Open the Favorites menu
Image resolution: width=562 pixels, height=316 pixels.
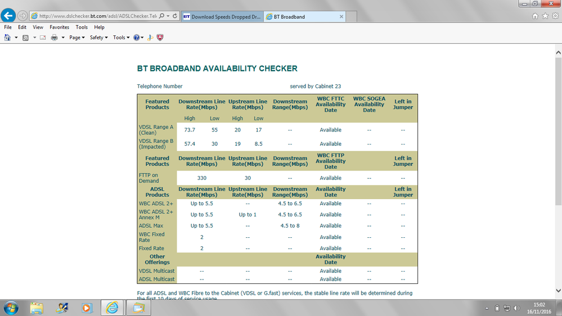(60, 27)
